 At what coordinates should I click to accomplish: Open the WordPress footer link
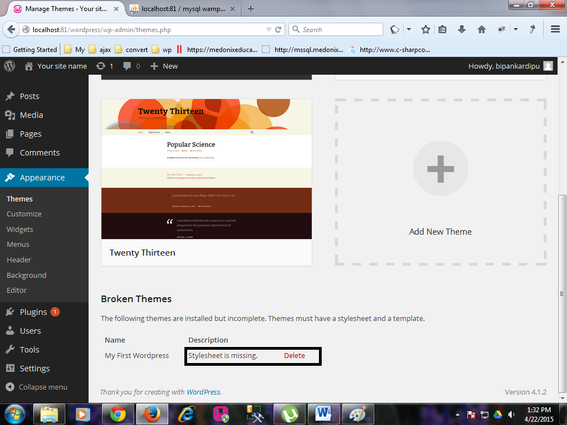pyautogui.click(x=203, y=392)
